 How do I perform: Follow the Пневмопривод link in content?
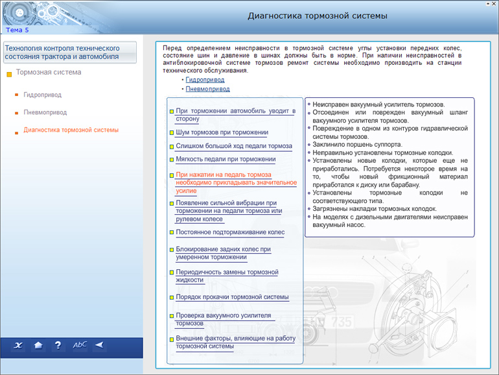[207, 89]
